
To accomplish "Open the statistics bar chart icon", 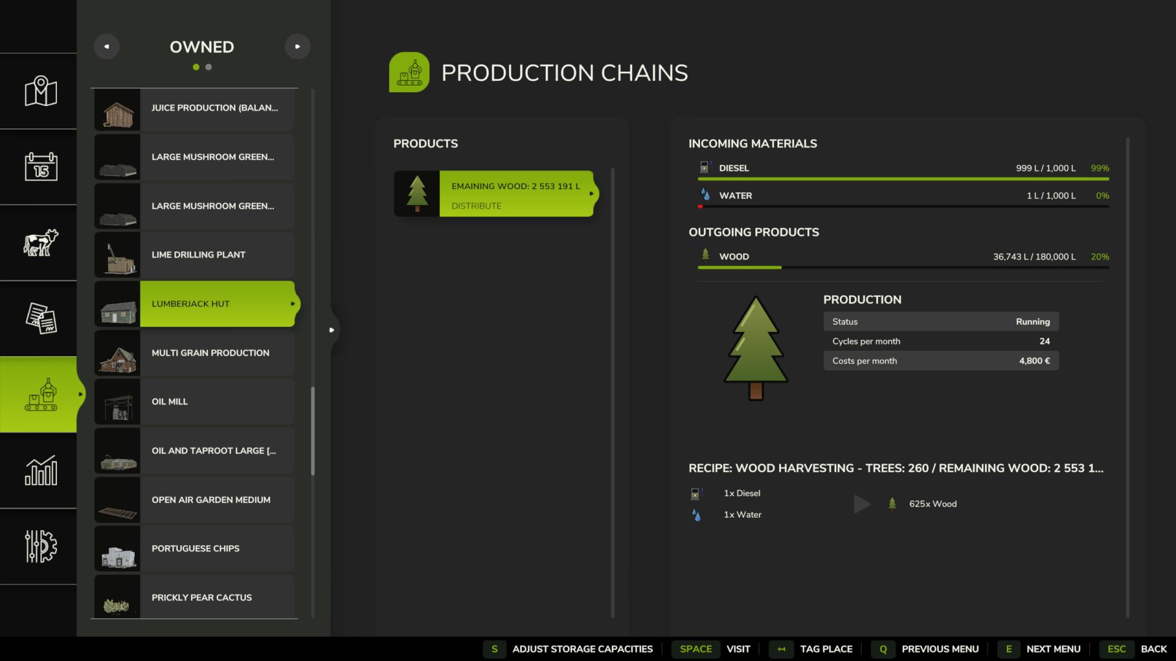I will coord(40,471).
